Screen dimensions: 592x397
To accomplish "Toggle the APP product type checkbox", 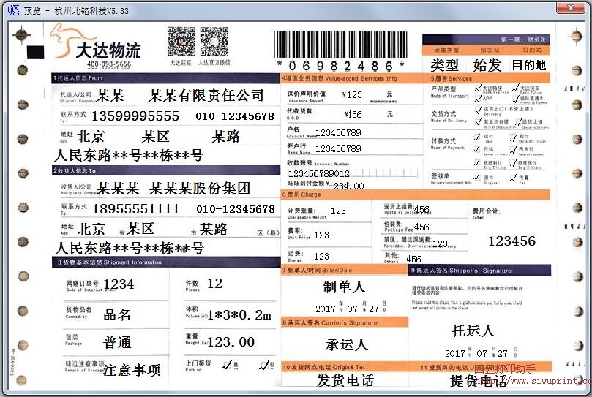I will (478, 98).
